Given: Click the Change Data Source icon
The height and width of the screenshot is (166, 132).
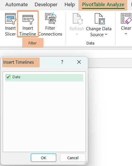Looking at the screenshot, I should click(x=100, y=19).
